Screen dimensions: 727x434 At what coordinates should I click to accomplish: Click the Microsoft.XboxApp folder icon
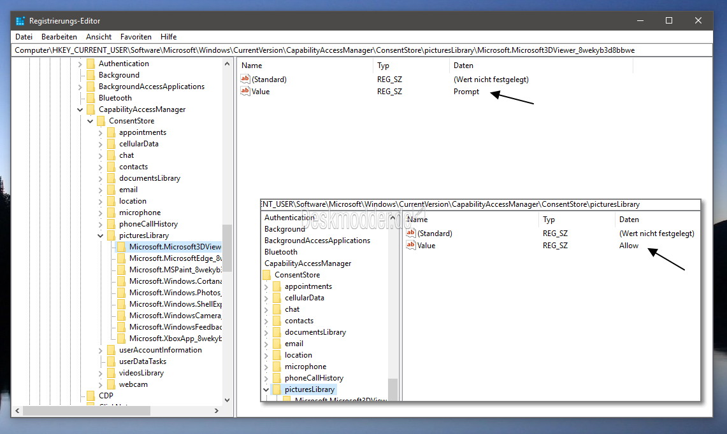[122, 339]
